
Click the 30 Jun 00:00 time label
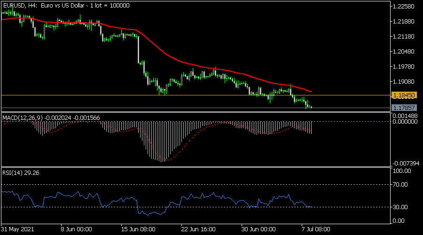(x=258, y=230)
